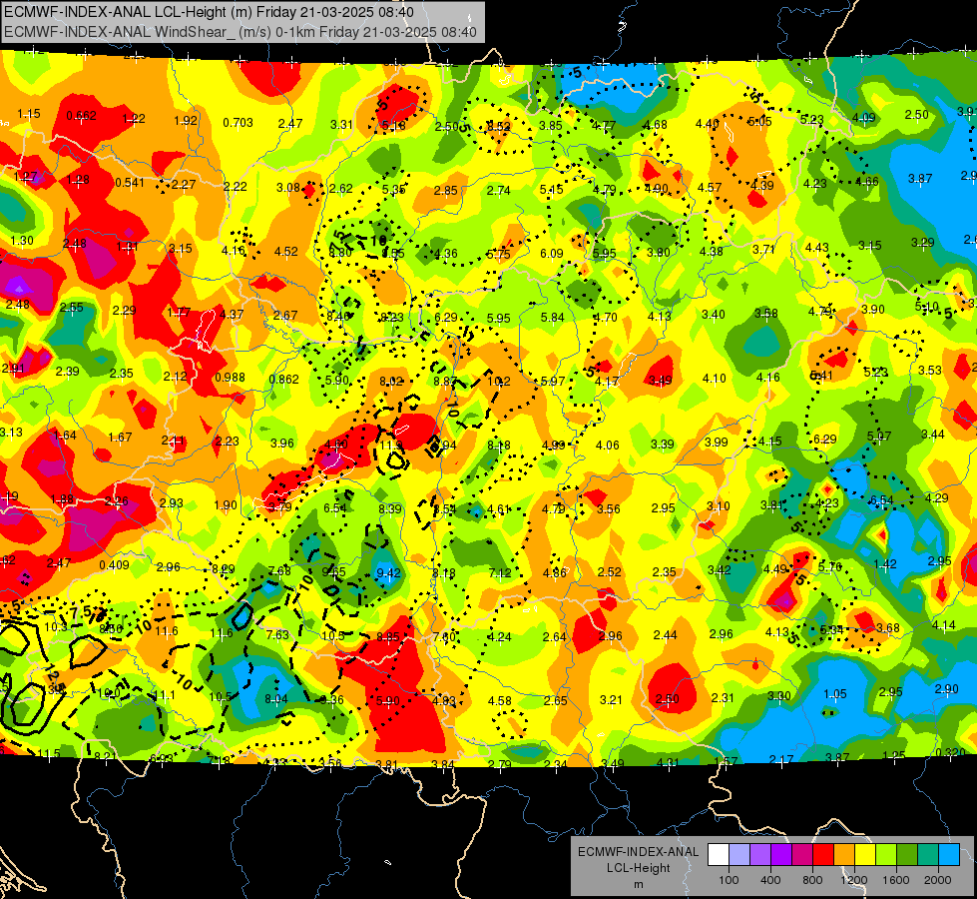The height and width of the screenshot is (899, 977).
Task: Click the grid value 9.42
Action: [x=389, y=572]
